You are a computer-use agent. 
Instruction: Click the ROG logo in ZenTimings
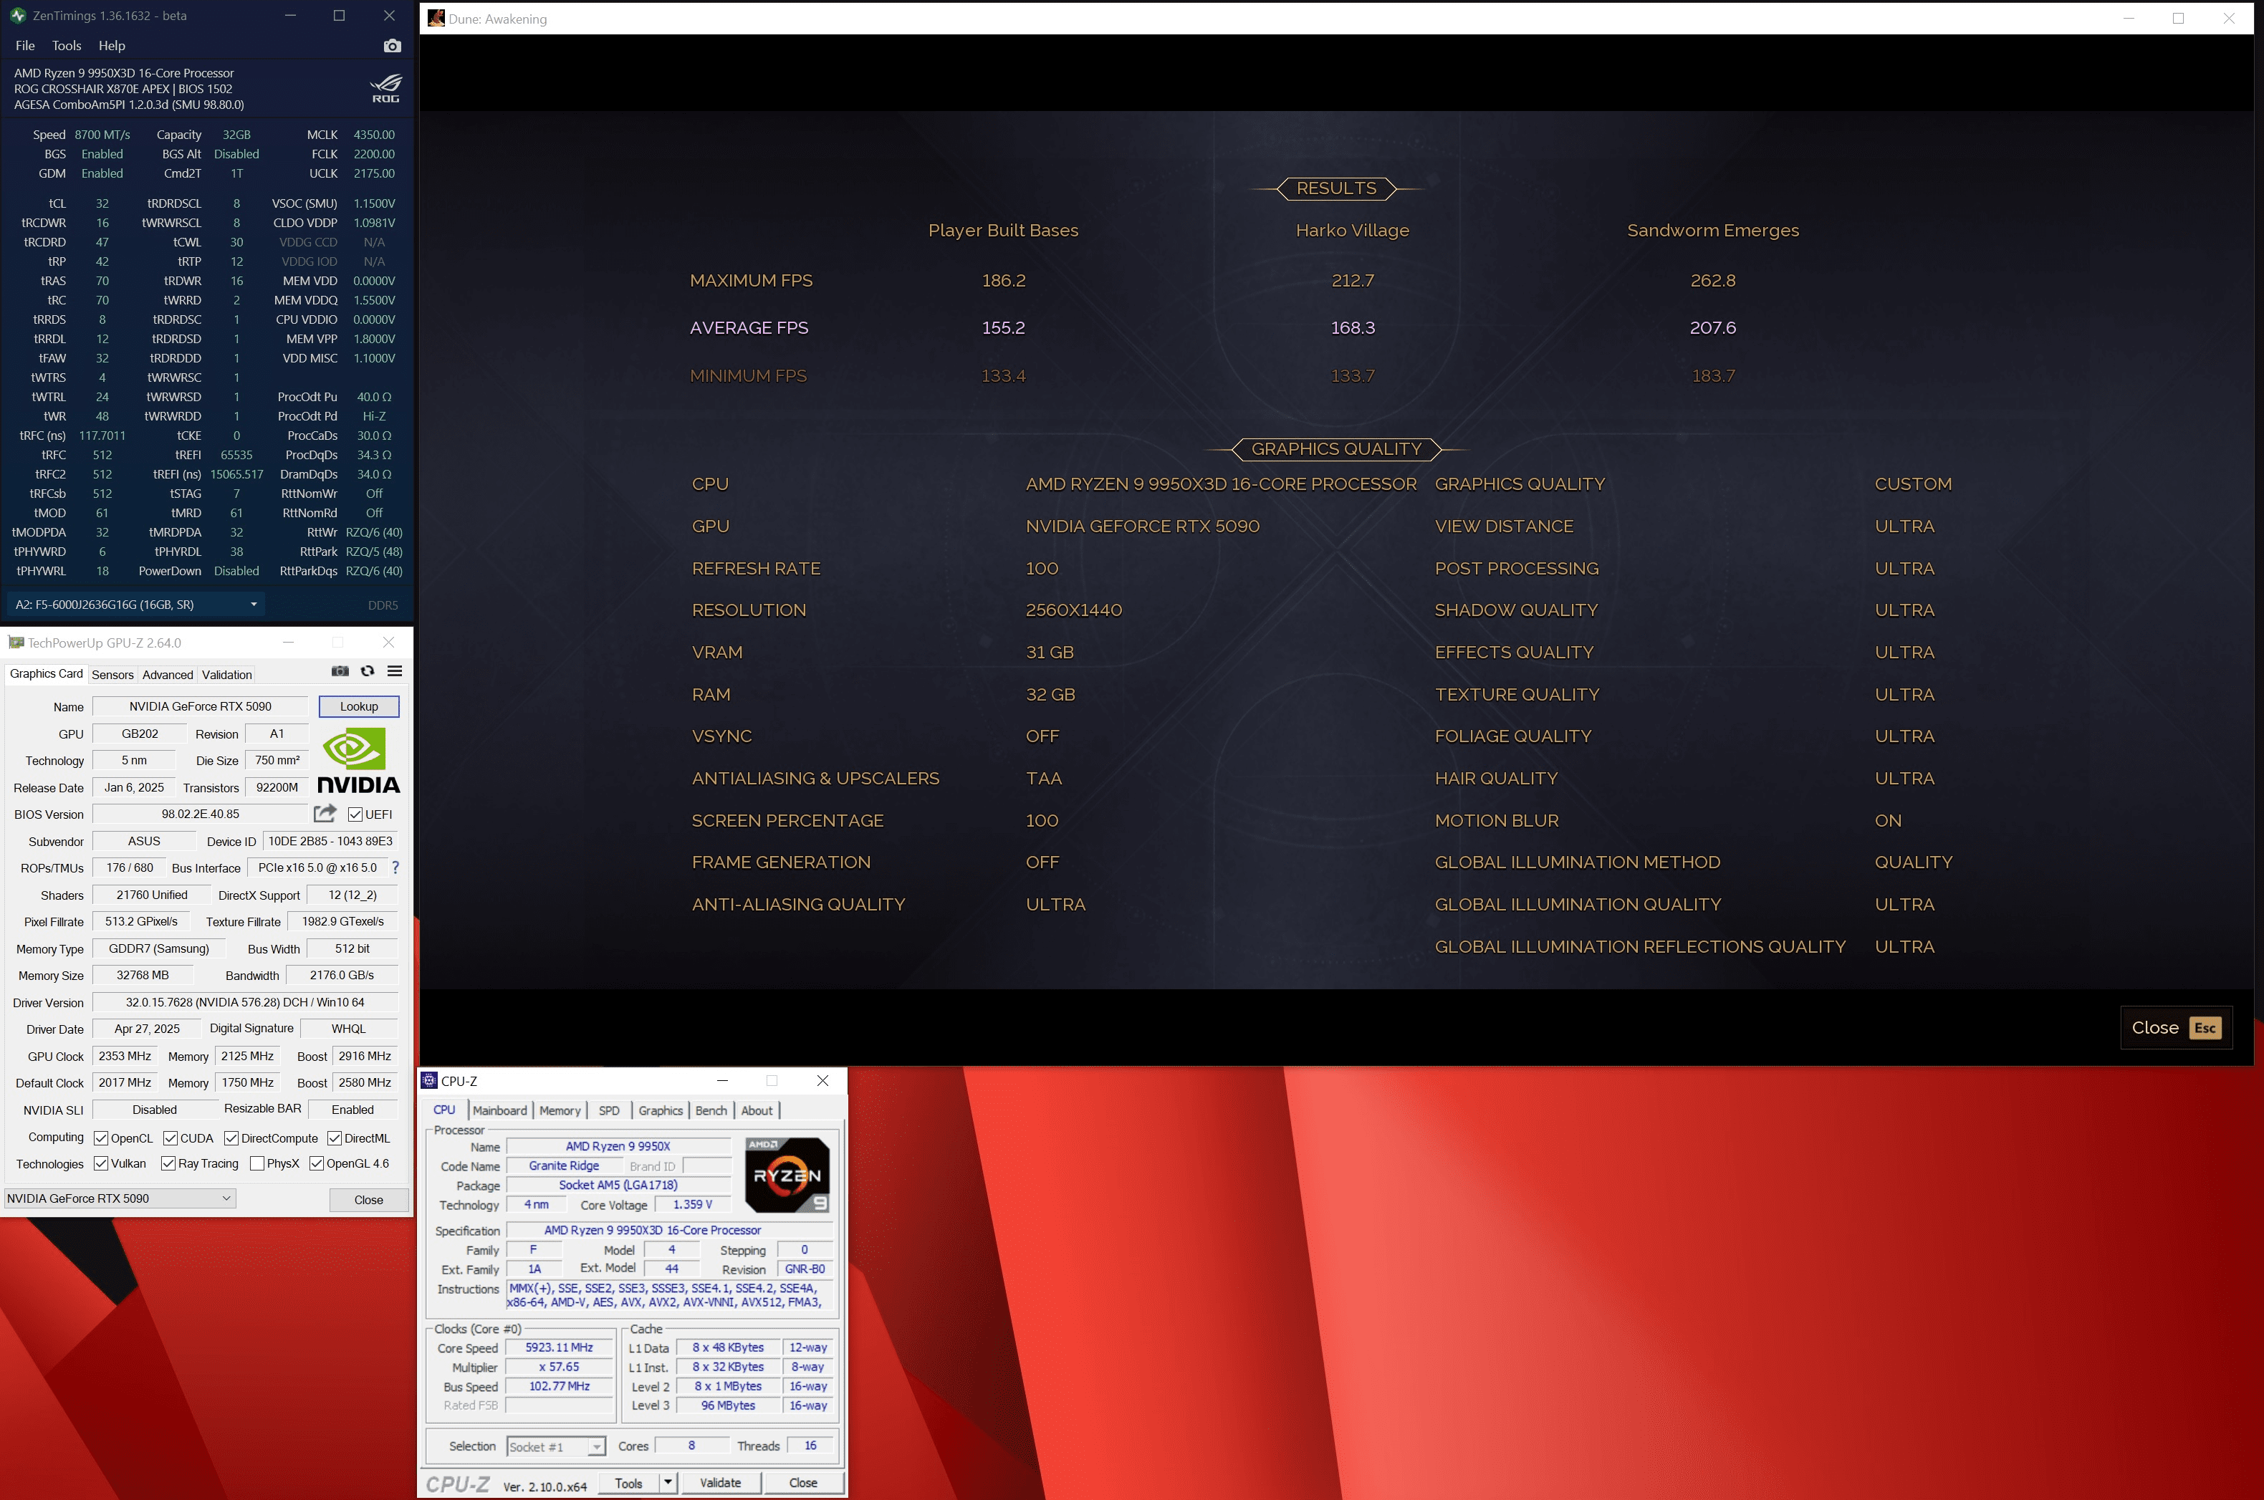point(385,88)
